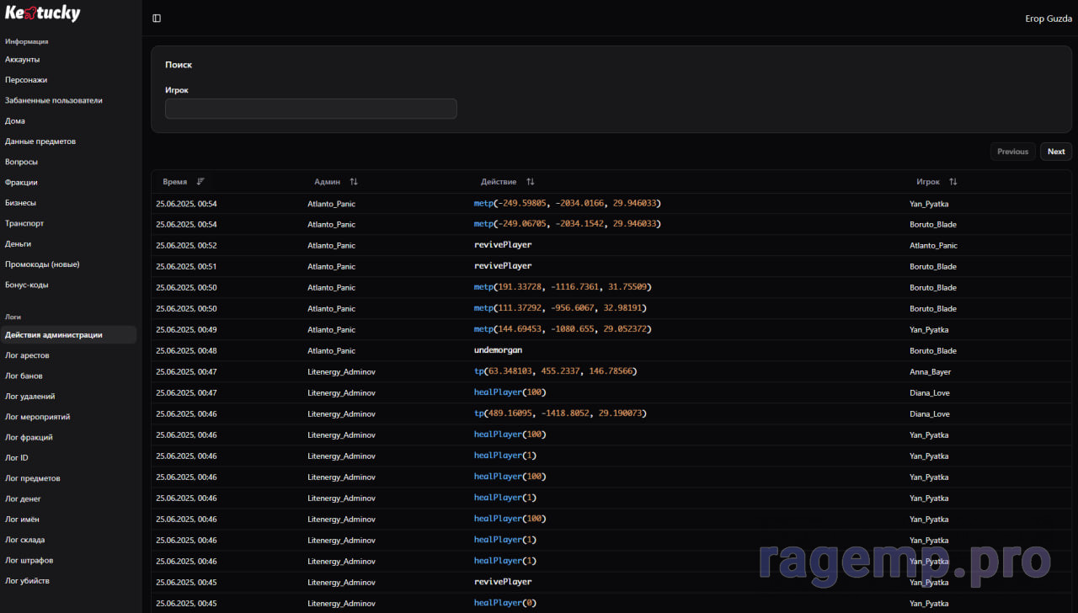Click tp(489.16095...) action cell
Screen dimensions: 1078x613
coord(560,413)
